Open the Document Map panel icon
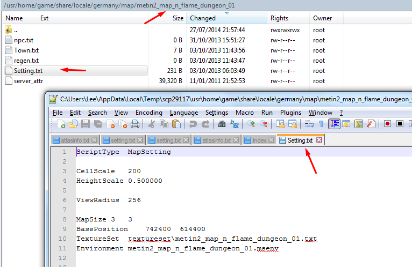The height and width of the screenshot is (267, 412). coord(359,124)
